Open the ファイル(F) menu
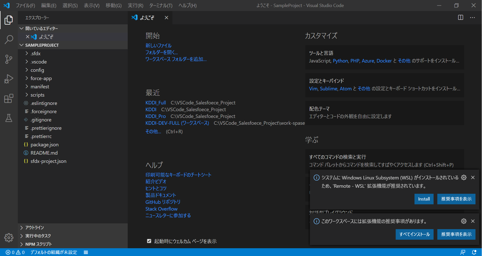This screenshot has height=256, width=482. point(26,6)
